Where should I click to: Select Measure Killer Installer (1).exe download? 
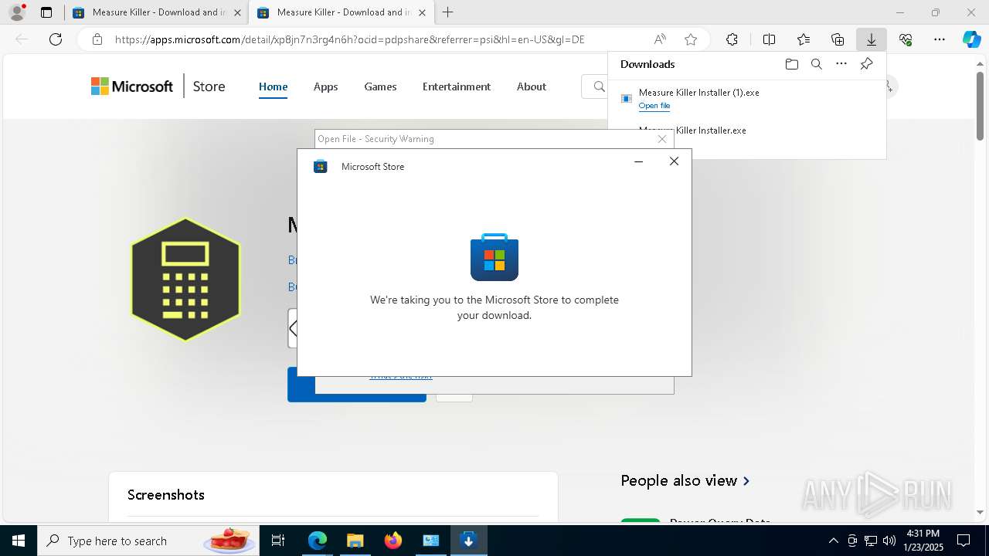(698, 93)
